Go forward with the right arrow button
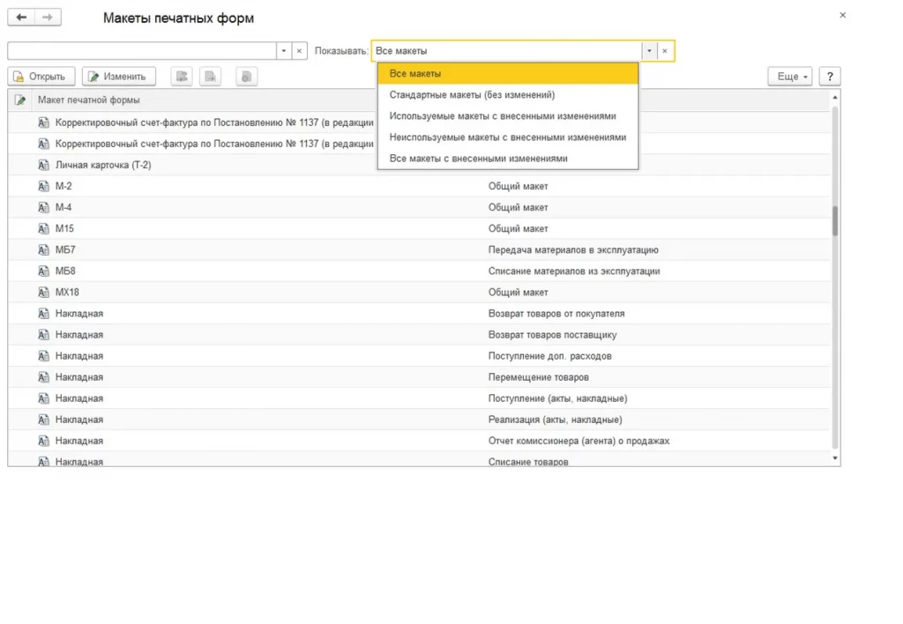 click(48, 18)
